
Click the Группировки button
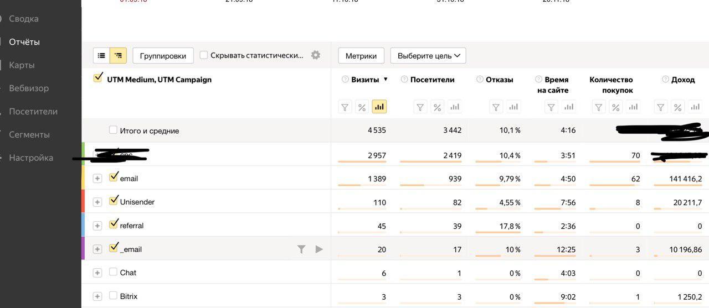[163, 56]
